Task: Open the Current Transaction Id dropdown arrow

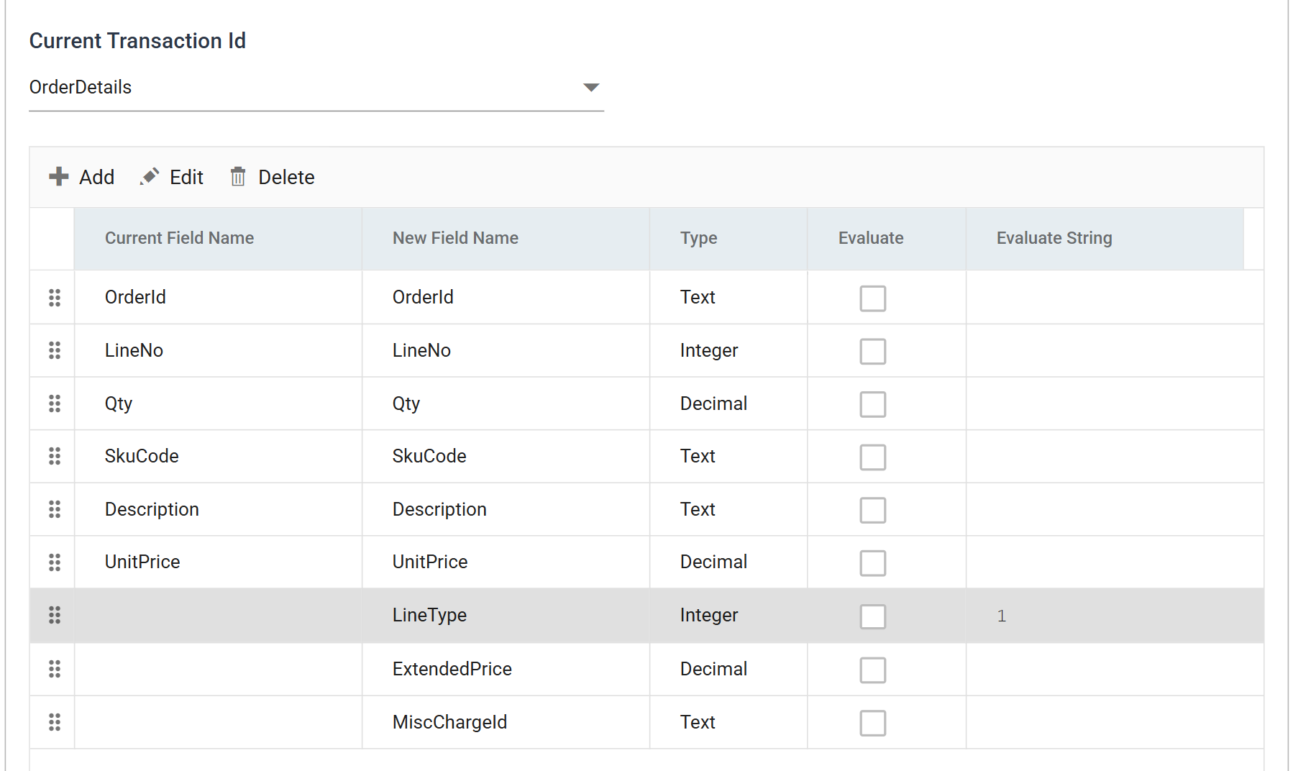Action: [591, 88]
